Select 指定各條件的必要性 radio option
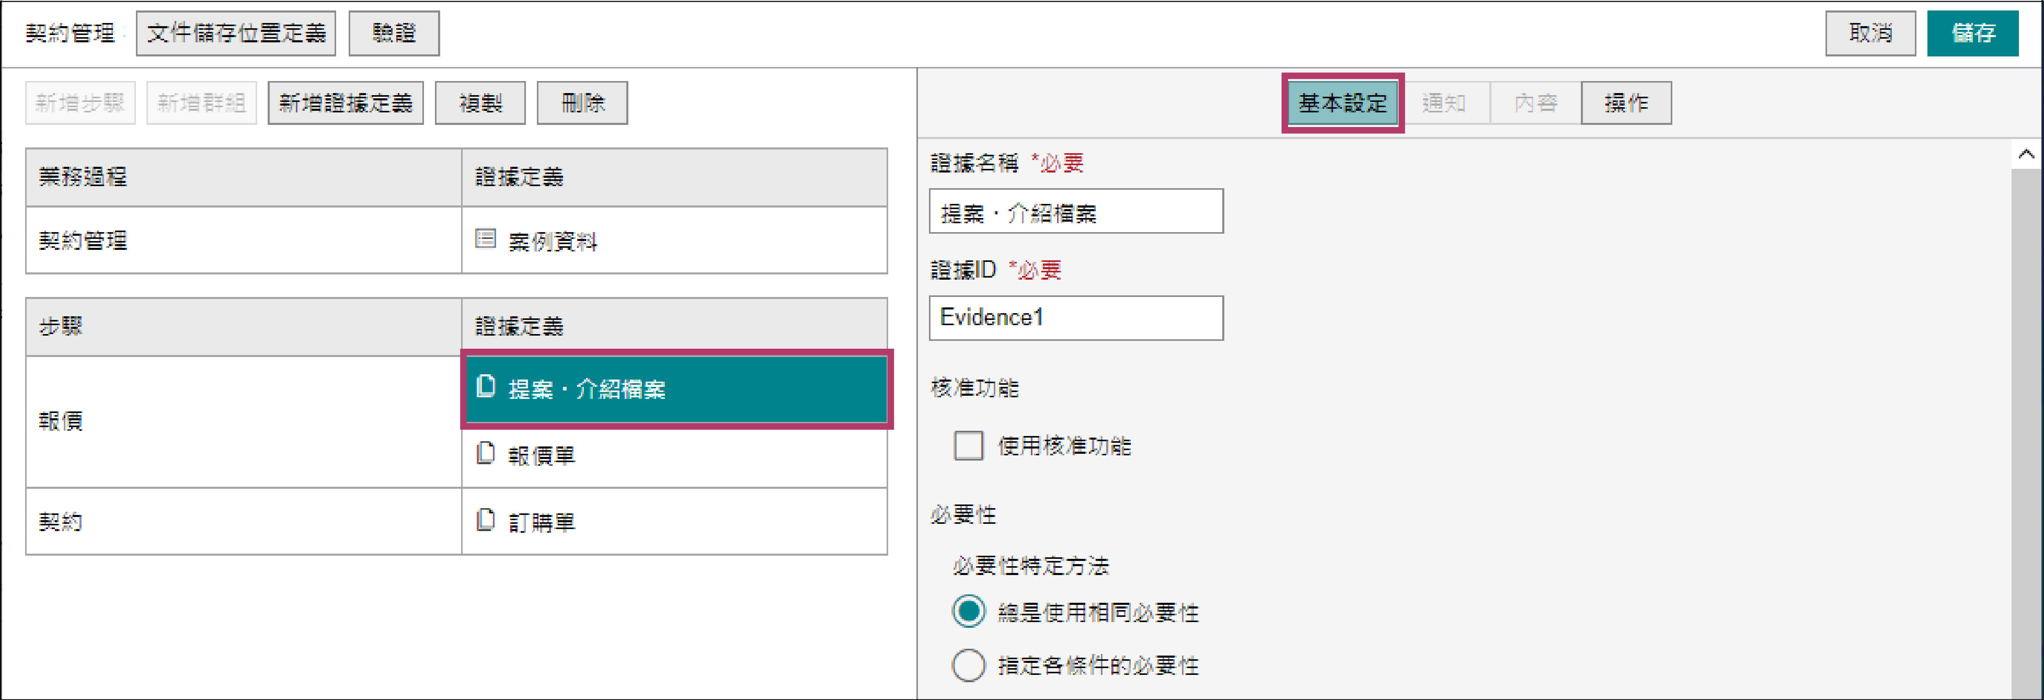 point(968,664)
